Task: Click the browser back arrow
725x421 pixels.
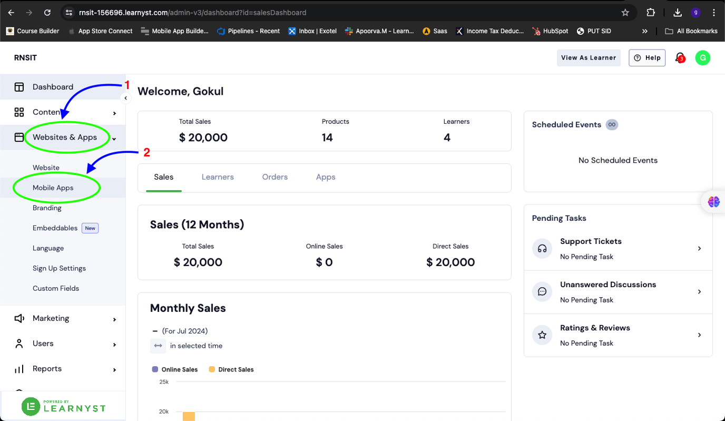Action: tap(11, 13)
